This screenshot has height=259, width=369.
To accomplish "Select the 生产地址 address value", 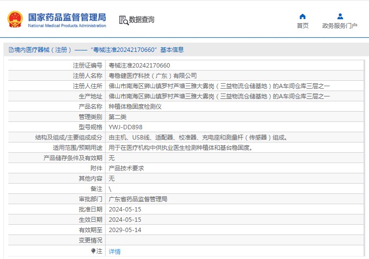I will pos(219,96).
